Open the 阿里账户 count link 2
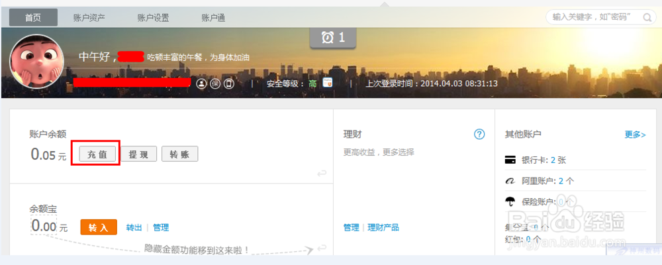Image resolution: width=662 pixels, height=265 pixels. click(561, 182)
